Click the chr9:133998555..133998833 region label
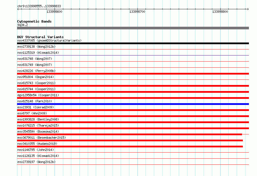 coord(39,6)
